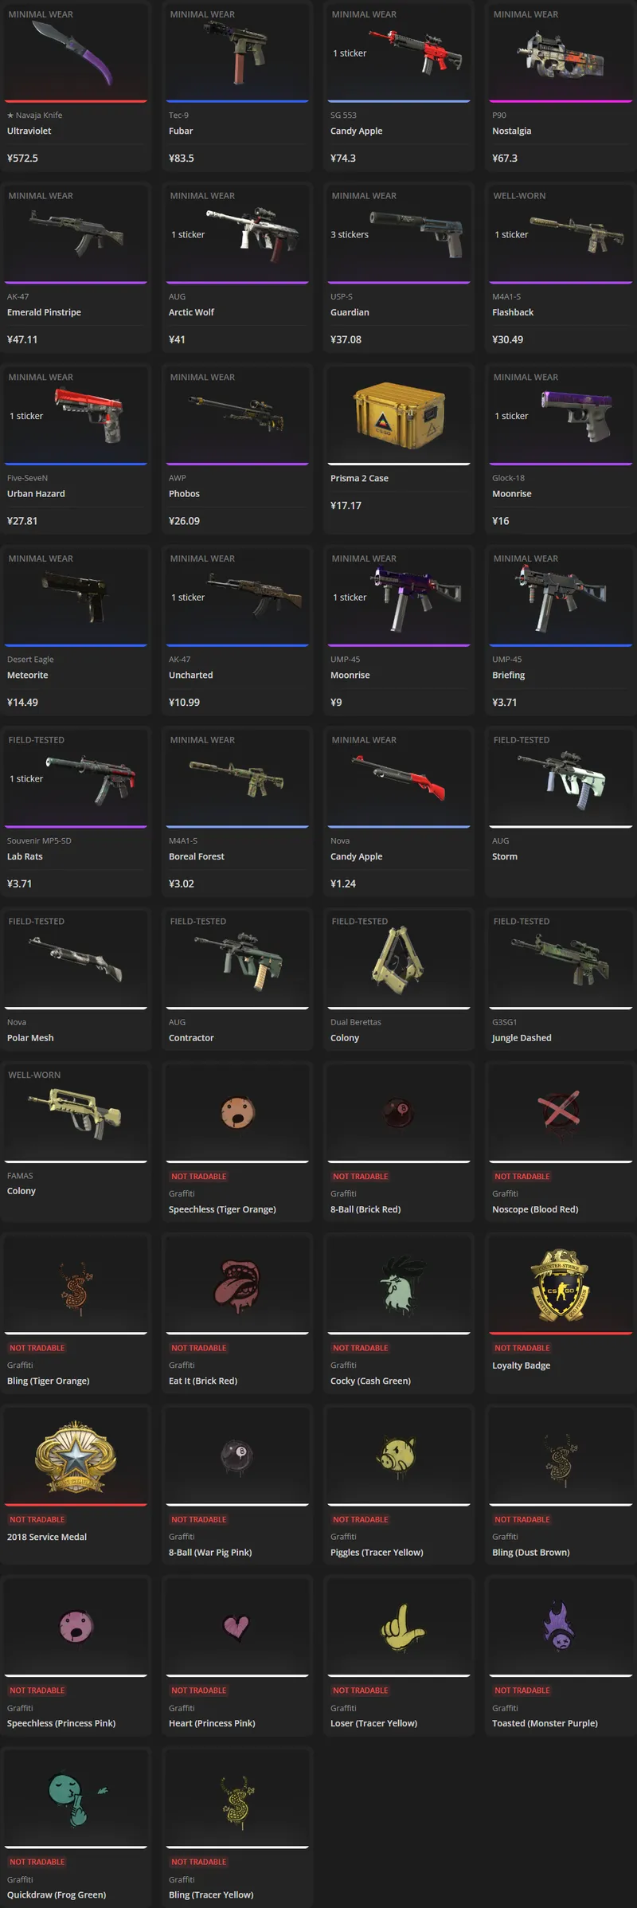Viewport: 637px width, 1908px height.
Task: Click the Toasted (Monster Purple) graffiti icon
Action: coord(560,1627)
